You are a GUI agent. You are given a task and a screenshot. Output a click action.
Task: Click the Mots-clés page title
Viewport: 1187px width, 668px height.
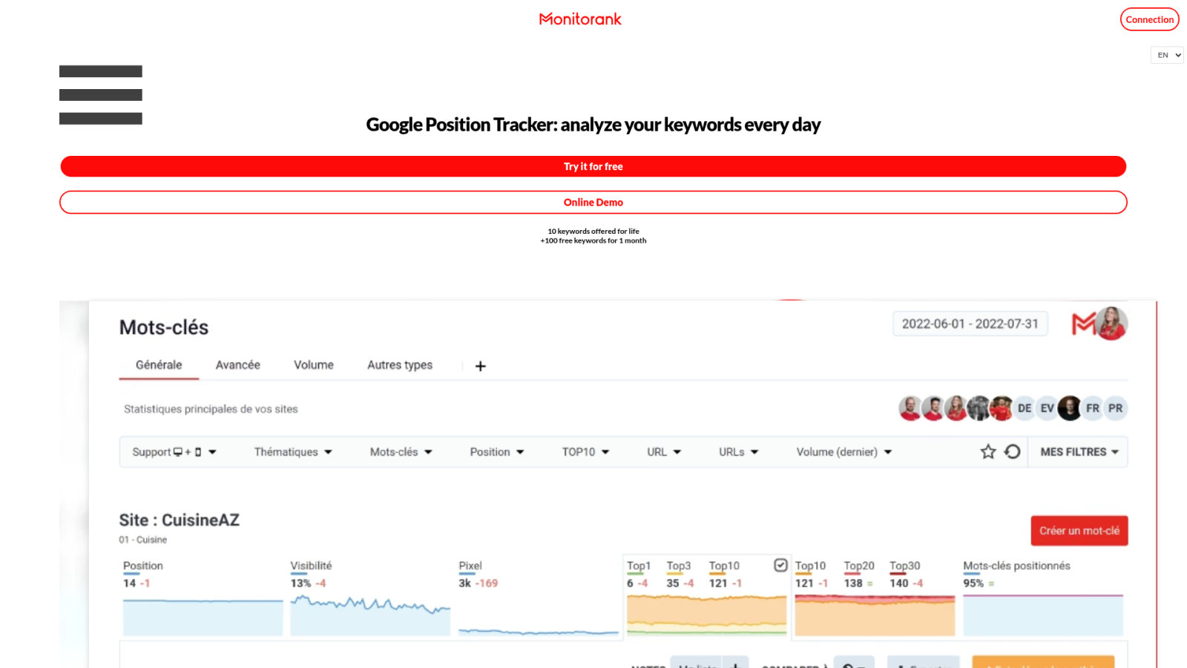[164, 327]
